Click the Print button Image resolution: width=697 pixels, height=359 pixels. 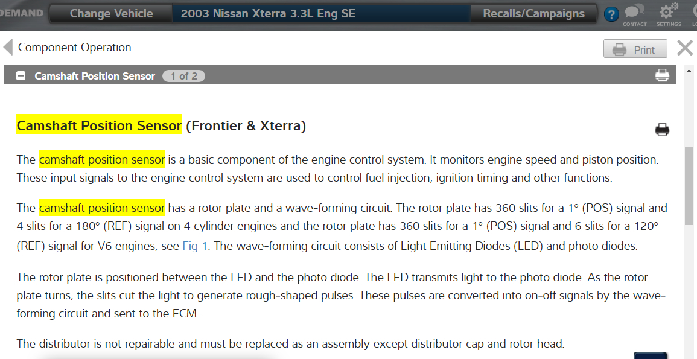635,49
